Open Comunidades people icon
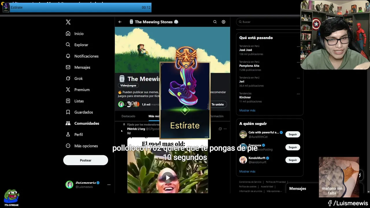Image resolution: width=370 pixels, height=208 pixels. [x=68, y=123]
